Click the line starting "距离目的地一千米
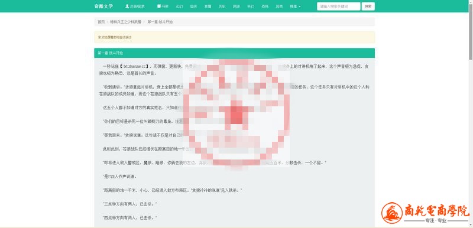This screenshot has width=473, height=228. (172, 190)
